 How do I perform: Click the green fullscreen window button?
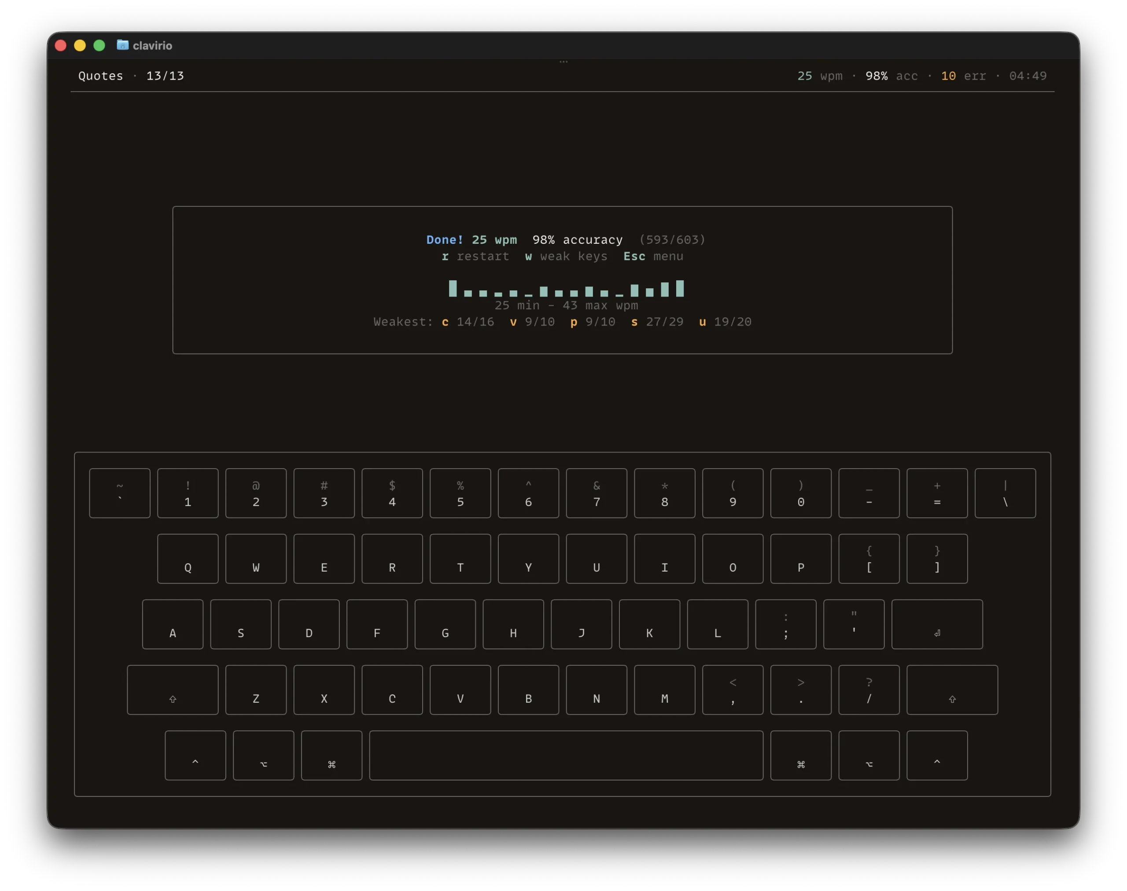coord(99,45)
